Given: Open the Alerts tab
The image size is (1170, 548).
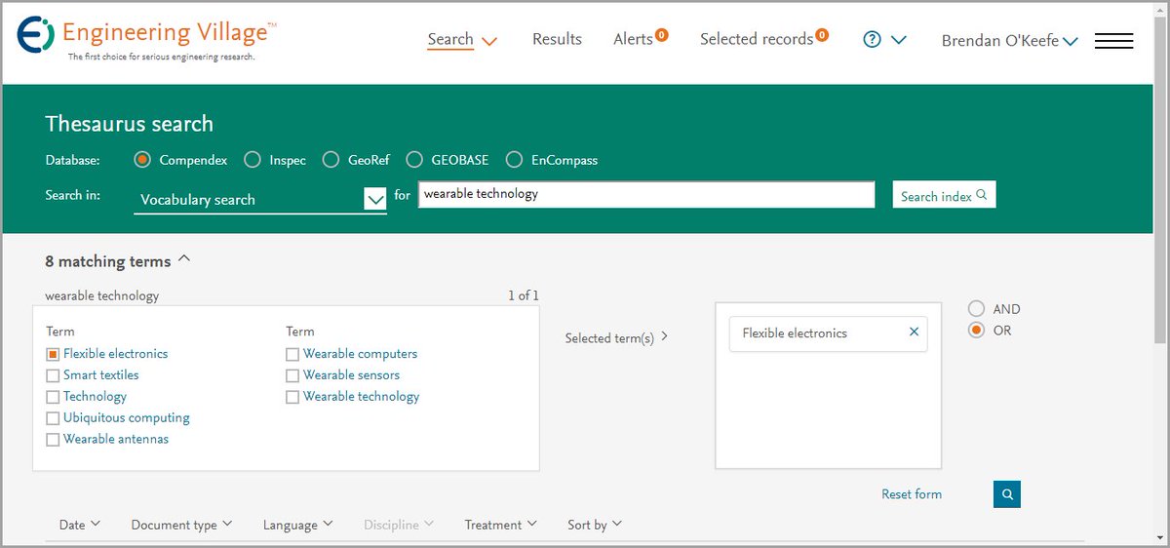Looking at the screenshot, I should pyautogui.click(x=634, y=39).
